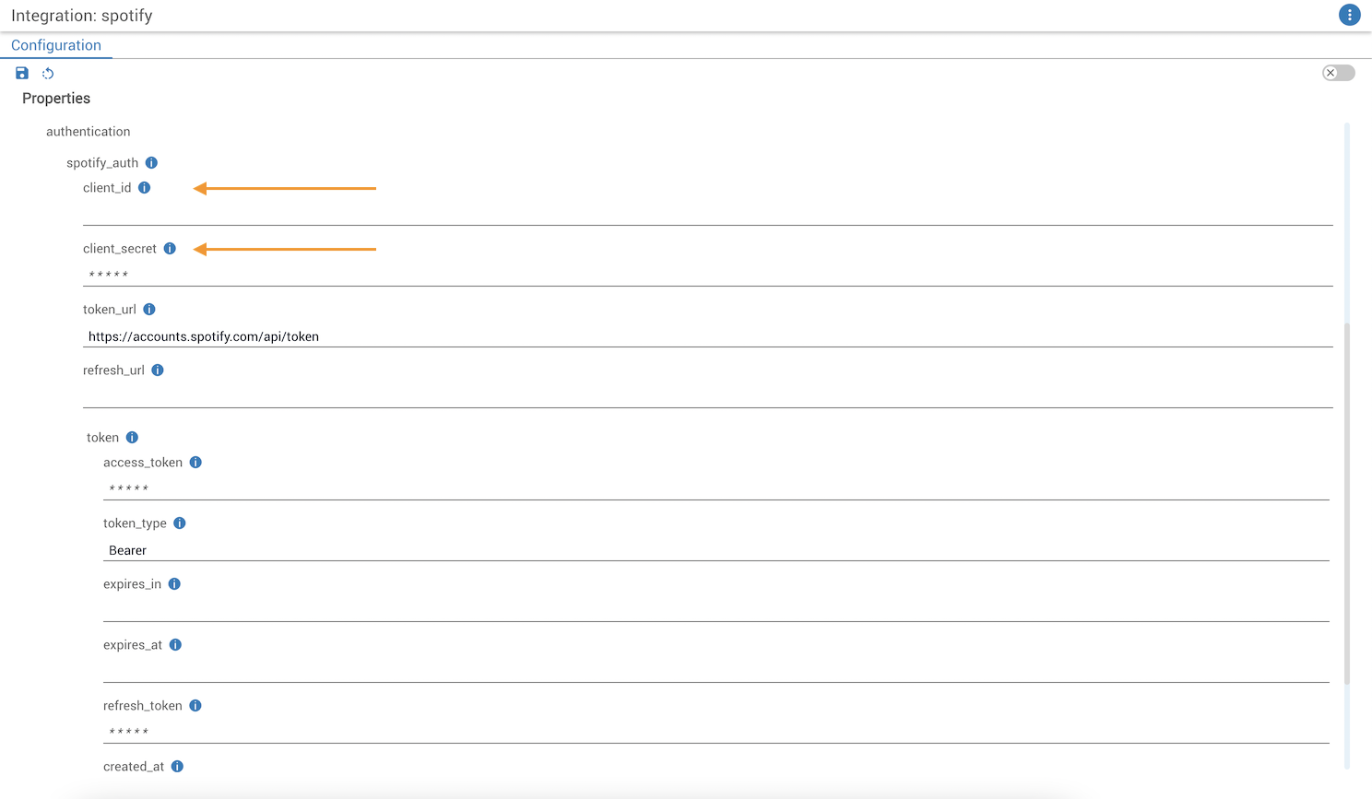The image size is (1372, 799).
Task: Show info for token_type
Action: coord(180,523)
